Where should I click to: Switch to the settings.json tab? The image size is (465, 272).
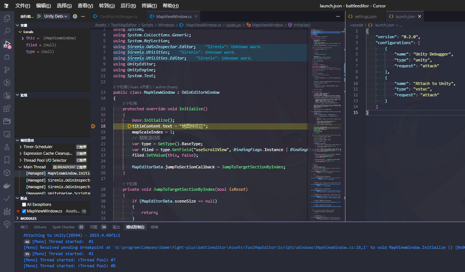(366, 17)
